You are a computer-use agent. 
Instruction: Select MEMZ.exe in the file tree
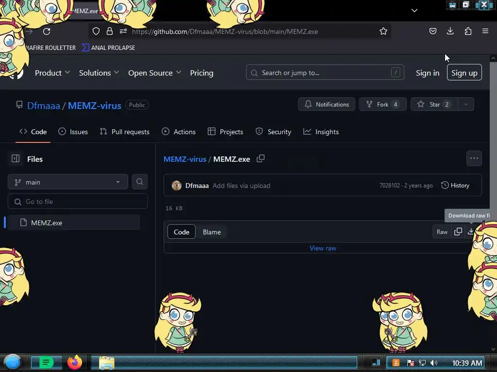(x=74, y=223)
